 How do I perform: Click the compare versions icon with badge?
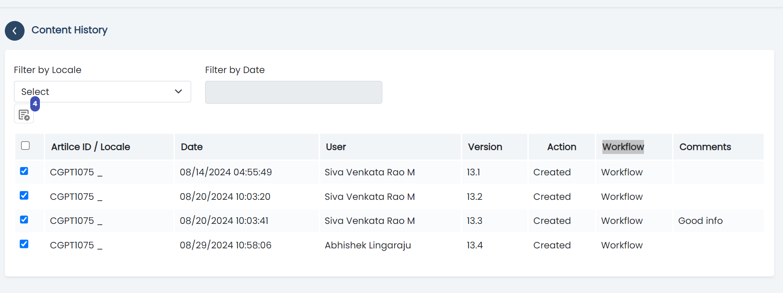point(24,115)
